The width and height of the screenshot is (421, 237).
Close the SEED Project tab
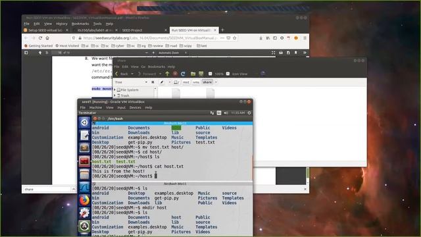pos(166,30)
